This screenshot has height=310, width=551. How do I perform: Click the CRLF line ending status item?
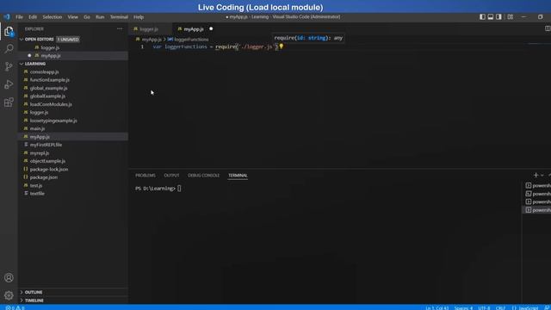[500, 308]
